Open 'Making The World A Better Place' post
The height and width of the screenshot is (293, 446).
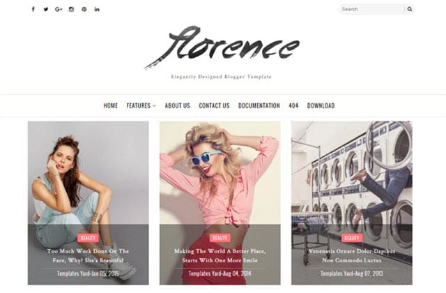click(220, 256)
